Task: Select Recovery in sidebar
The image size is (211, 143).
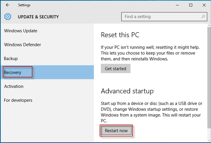Action: point(47,72)
